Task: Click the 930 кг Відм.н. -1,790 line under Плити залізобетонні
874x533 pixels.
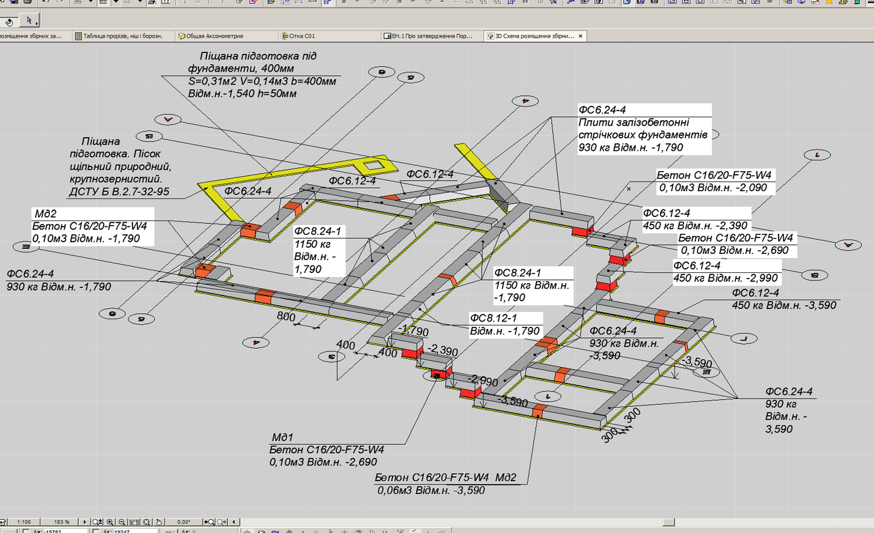Action: [630, 147]
